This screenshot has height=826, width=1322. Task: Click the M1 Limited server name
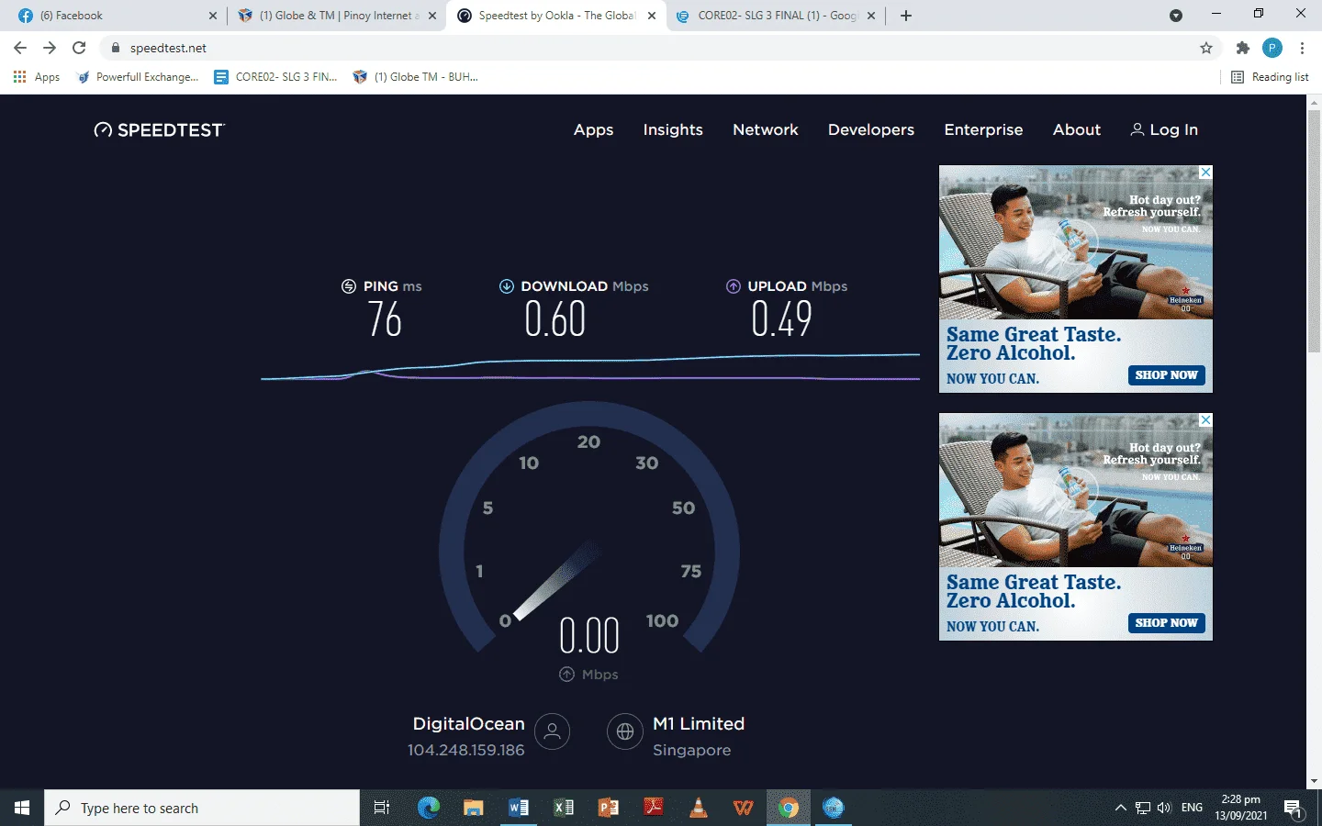pos(699,723)
